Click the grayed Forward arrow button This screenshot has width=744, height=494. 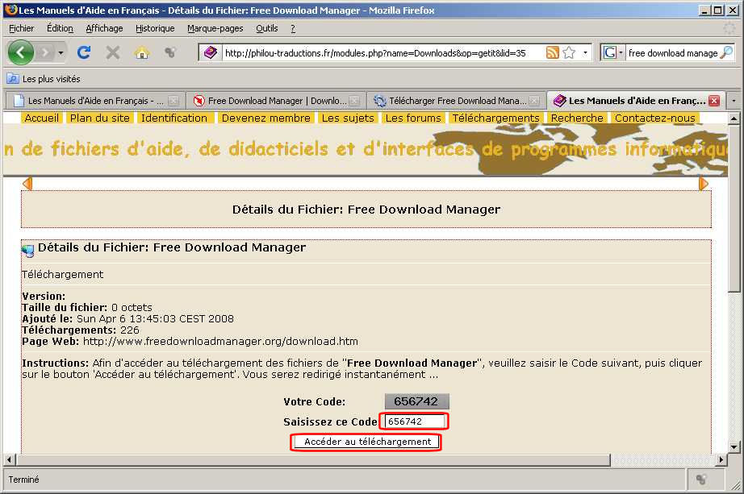point(45,52)
